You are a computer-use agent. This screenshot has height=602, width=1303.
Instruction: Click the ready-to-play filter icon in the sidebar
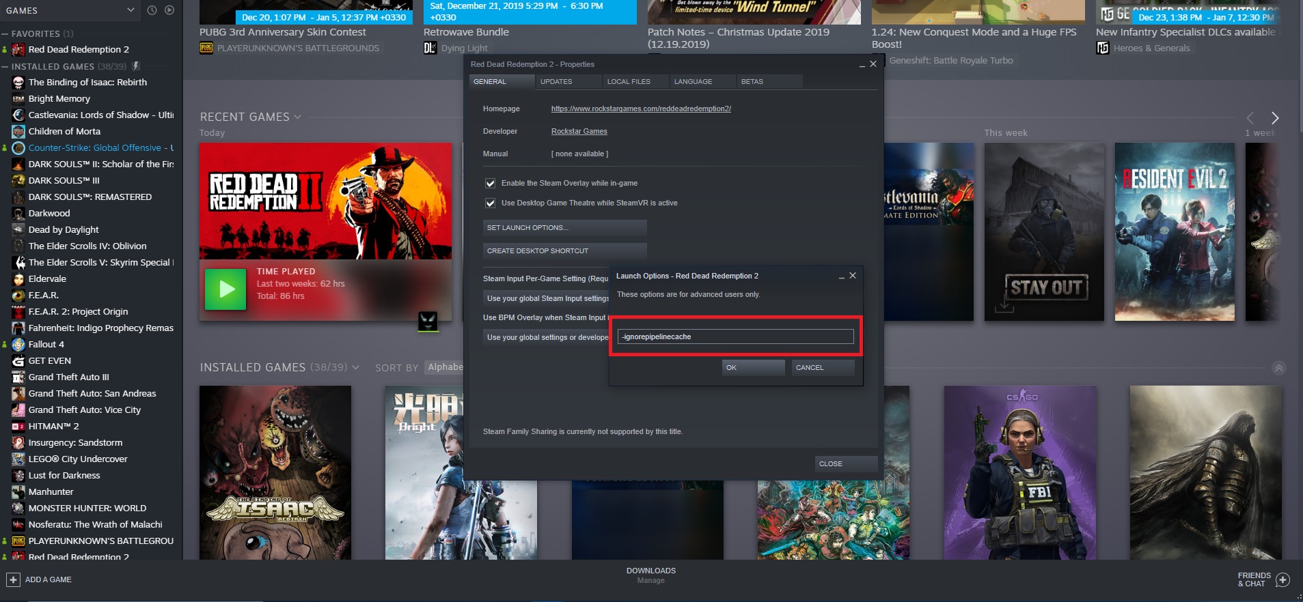(169, 10)
